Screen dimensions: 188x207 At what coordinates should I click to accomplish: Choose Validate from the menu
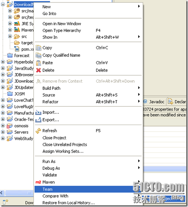[x=88, y=175]
